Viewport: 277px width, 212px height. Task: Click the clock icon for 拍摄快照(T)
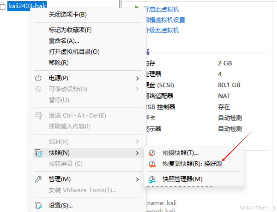click(x=152, y=153)
